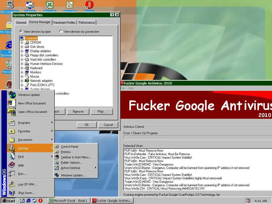Expand the Display adapters node
Image resolution: width=272 pixels, height=204 pixels.
click(x=22, y=51)
